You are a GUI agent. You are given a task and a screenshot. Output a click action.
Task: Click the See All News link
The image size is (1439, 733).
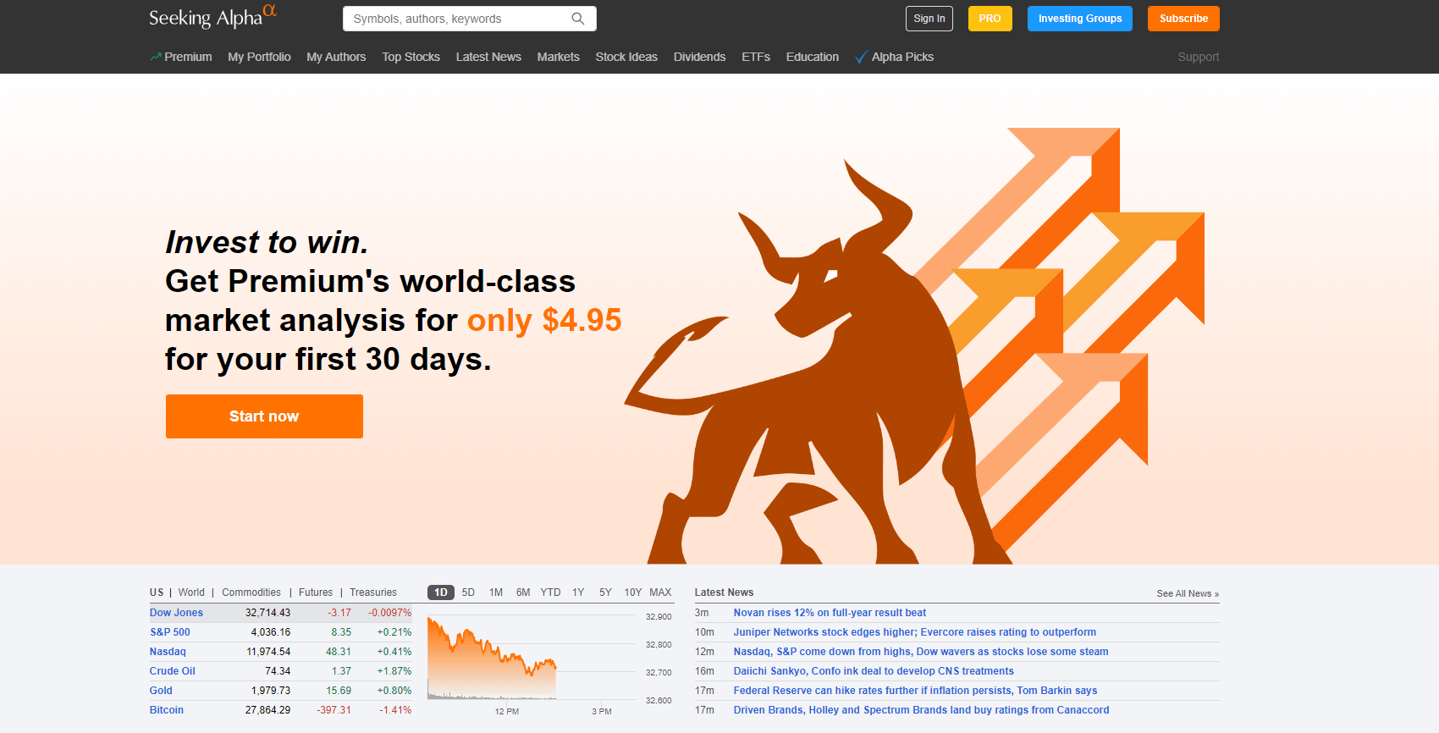tap(1188, 593)
